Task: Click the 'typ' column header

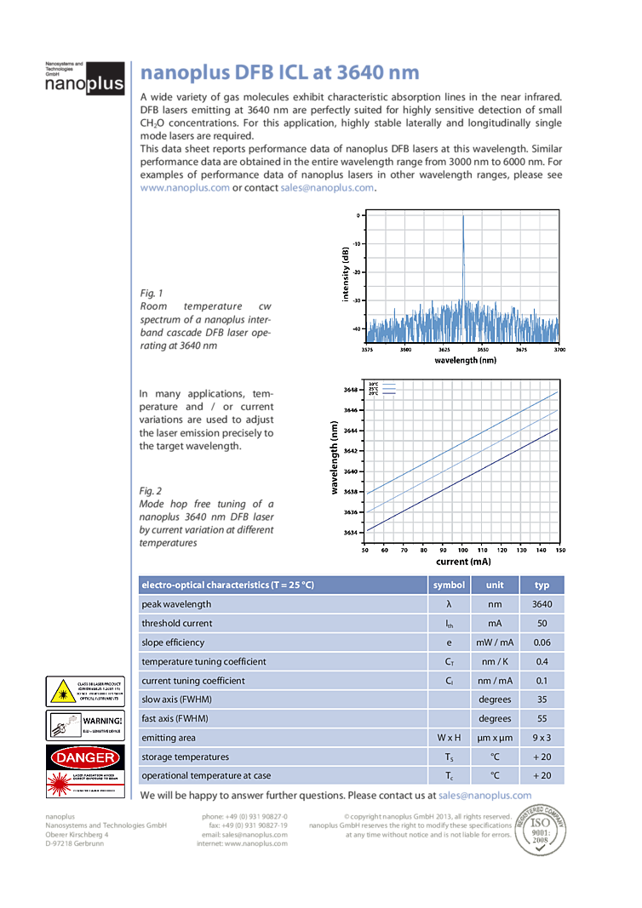Action: tap(542, 585)
